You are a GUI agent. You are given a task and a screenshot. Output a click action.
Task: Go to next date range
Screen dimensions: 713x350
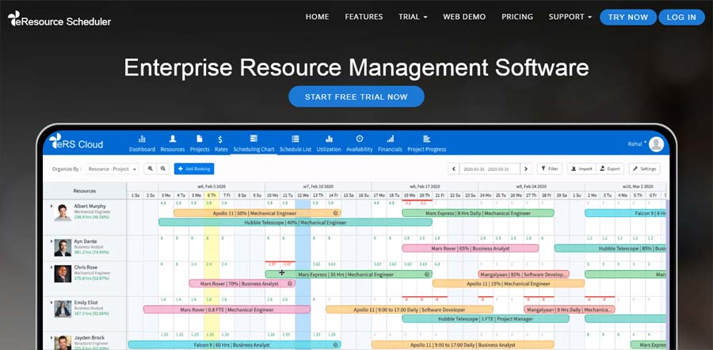[x=526, y=169]
